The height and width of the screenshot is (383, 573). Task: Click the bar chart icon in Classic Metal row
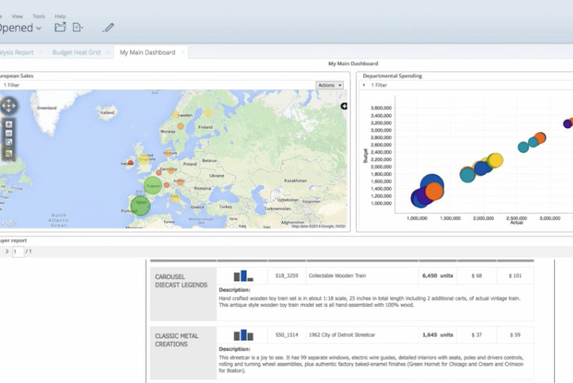[x=243, y=335]
